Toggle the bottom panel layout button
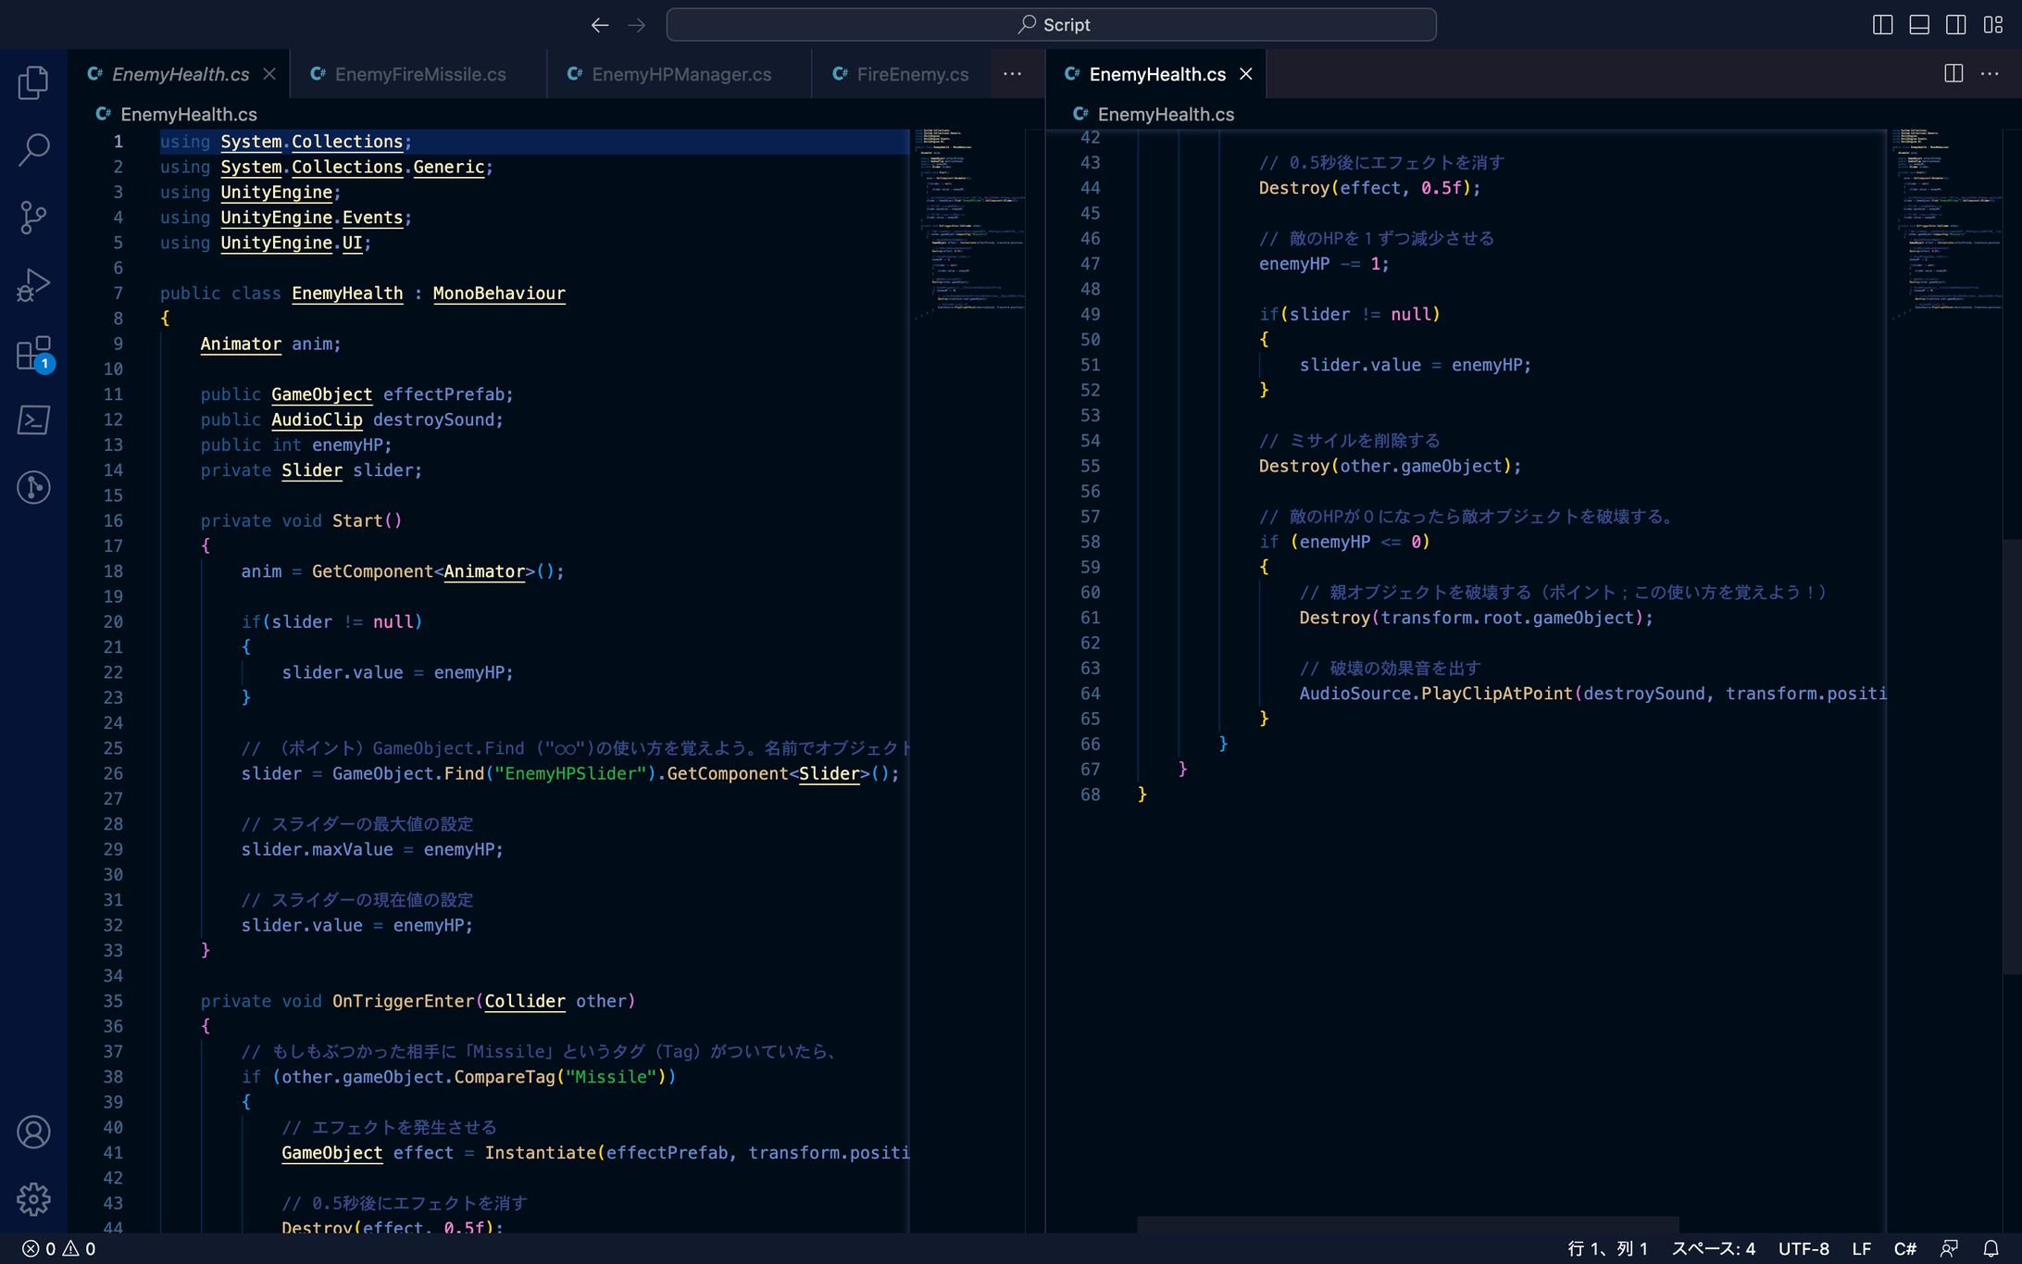Image resolution: width=2022 pixels, height=1264 pixels. tap(1919, 25)
